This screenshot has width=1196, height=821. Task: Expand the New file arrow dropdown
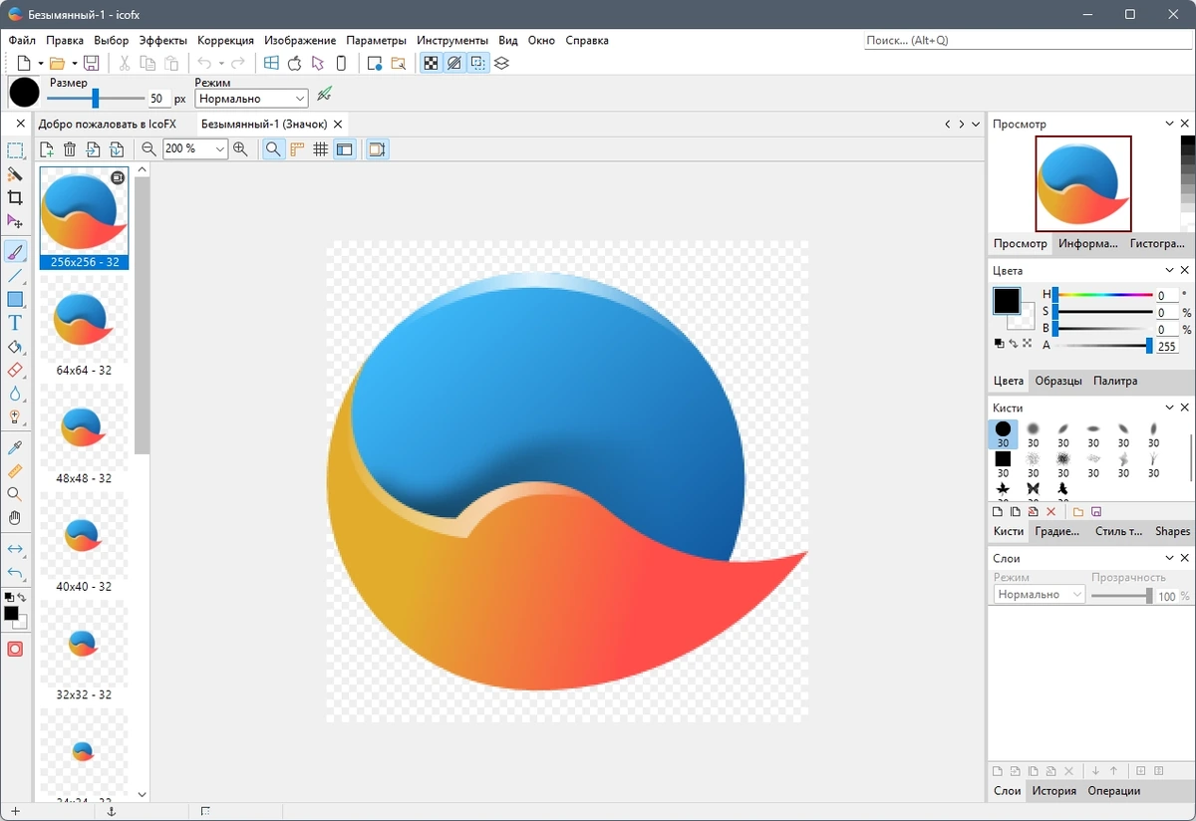pos(40,64)
